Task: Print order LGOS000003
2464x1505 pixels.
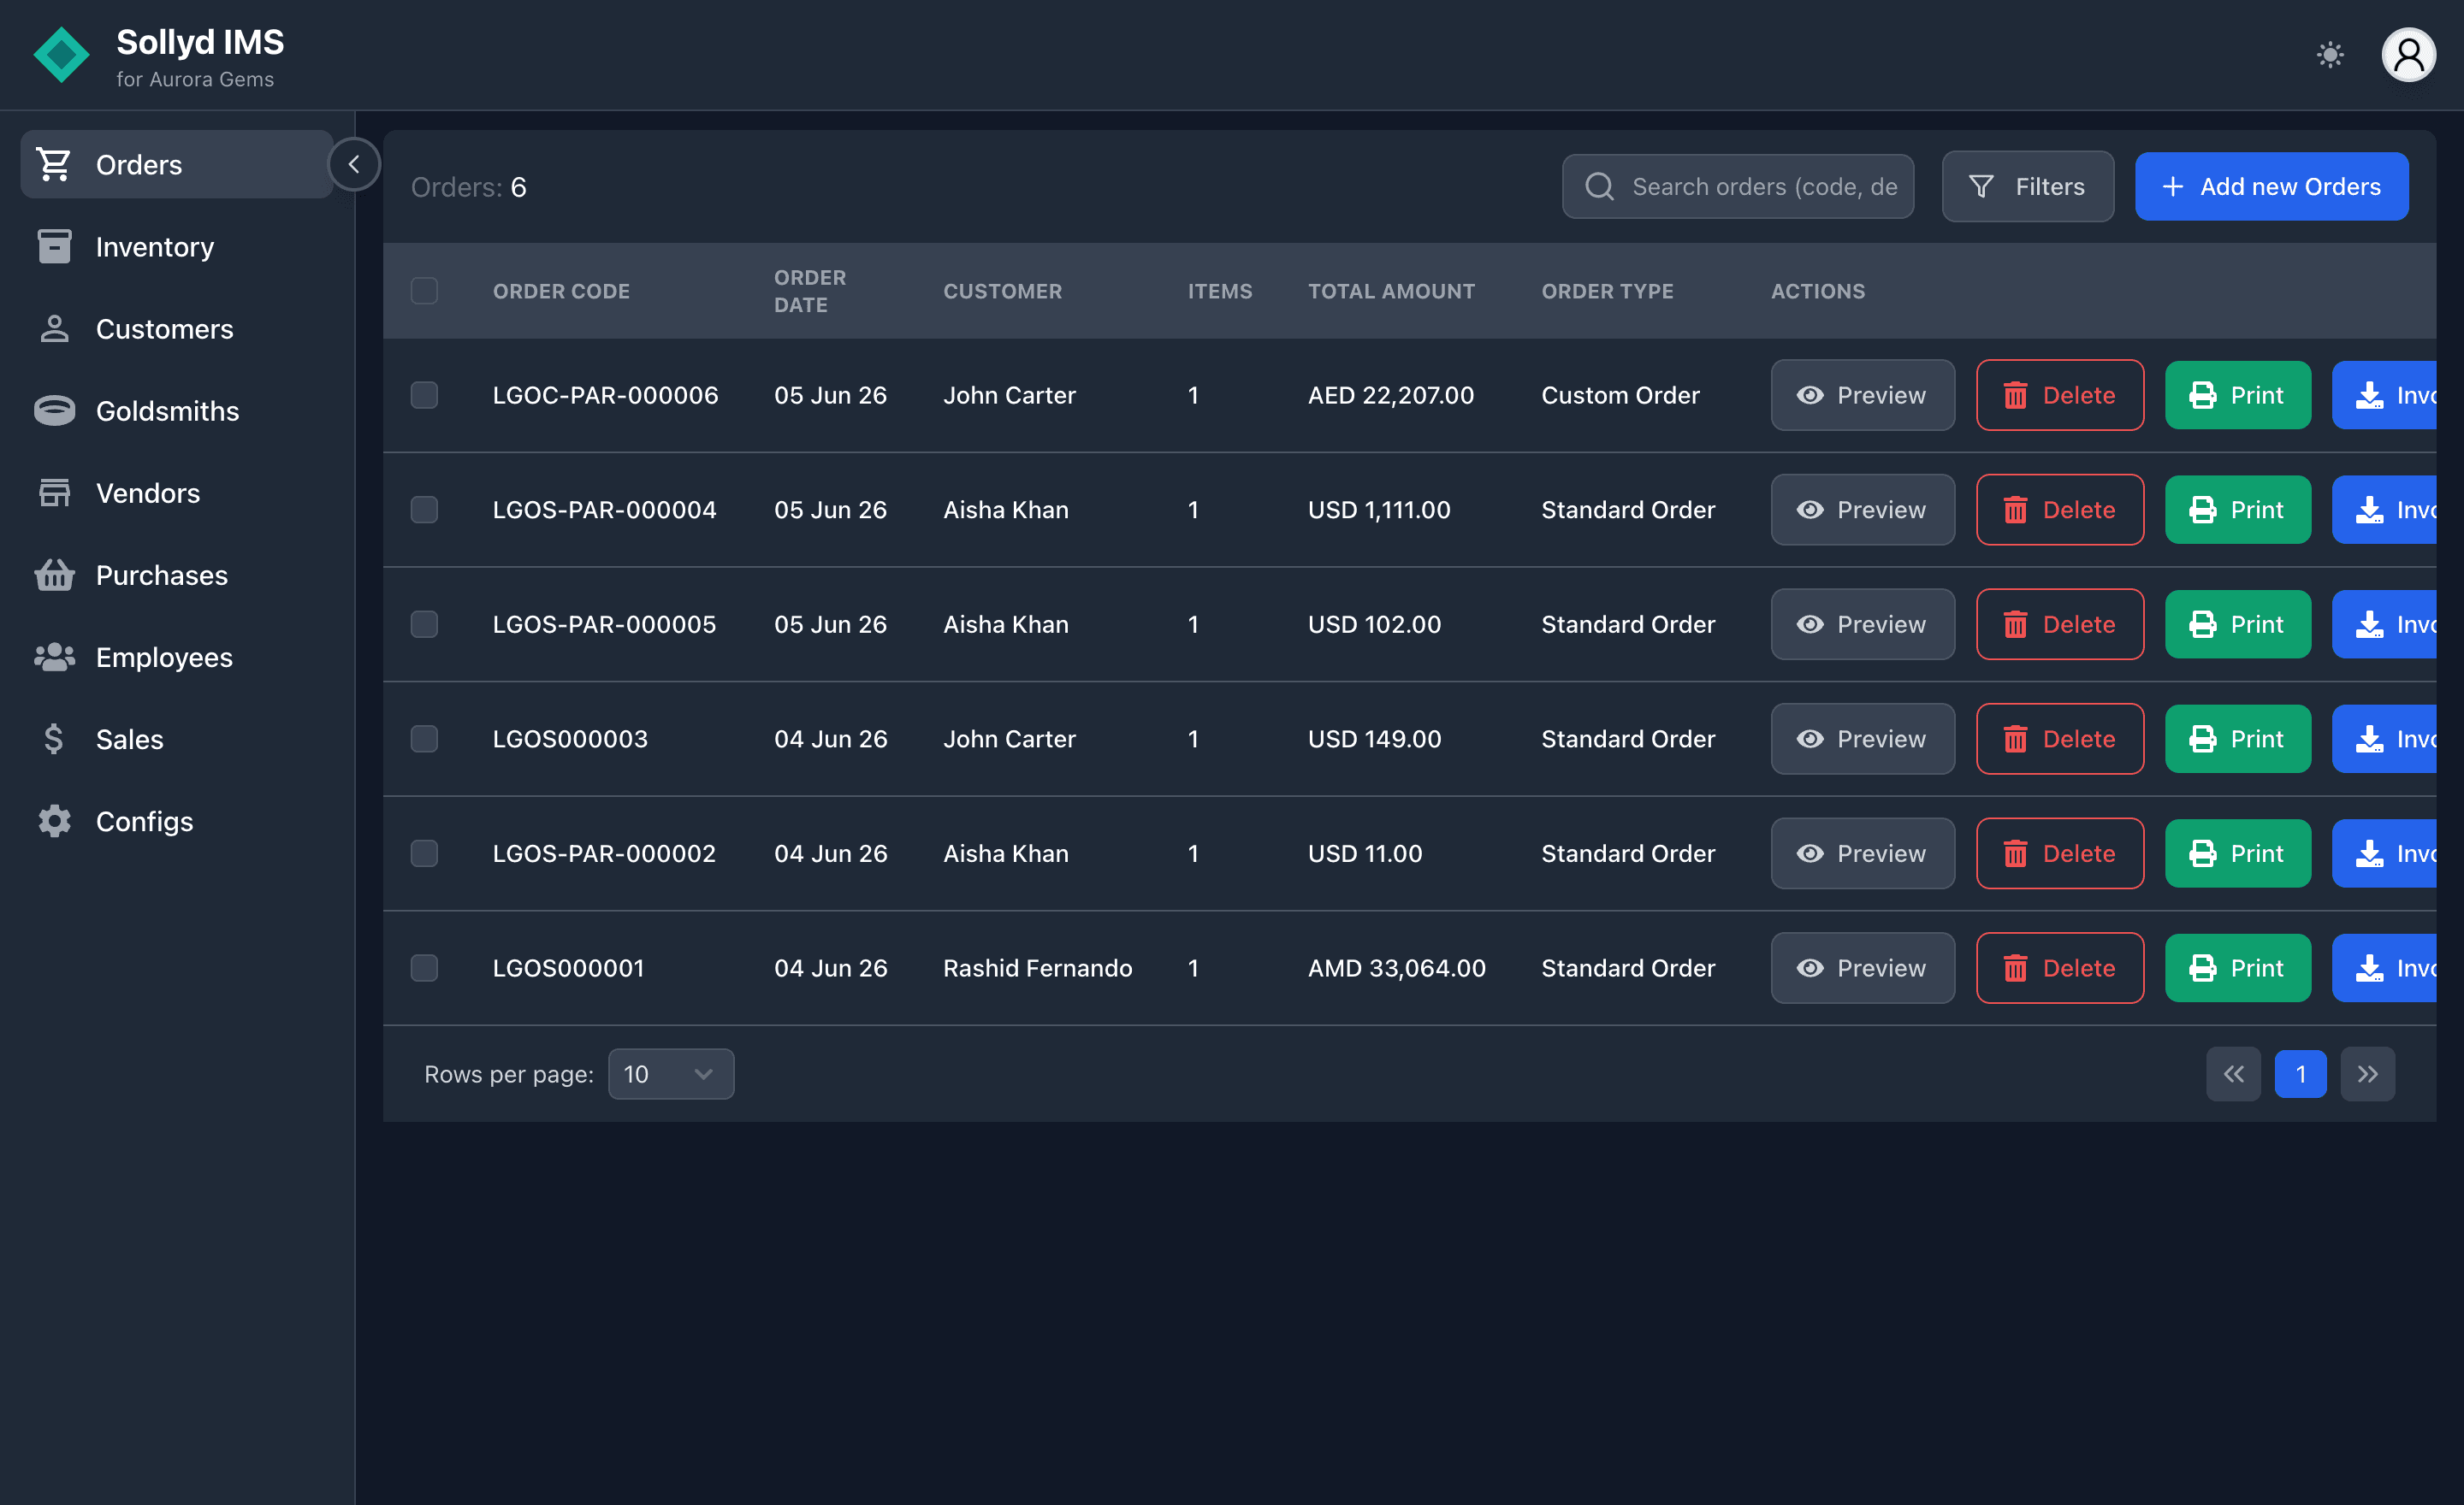Action: click(2237, 740)
